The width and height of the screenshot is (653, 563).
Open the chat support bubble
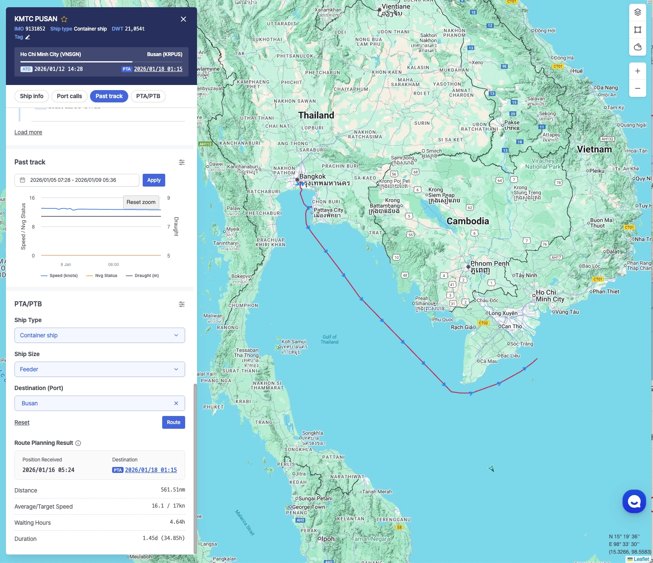point(634,501)
